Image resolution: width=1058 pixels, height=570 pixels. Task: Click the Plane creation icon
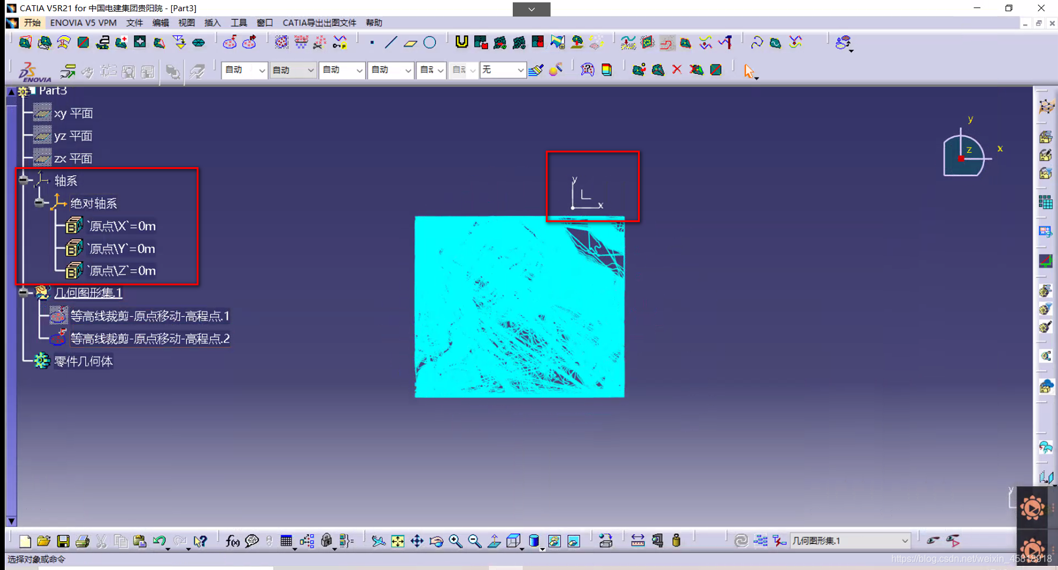(410, 43)
